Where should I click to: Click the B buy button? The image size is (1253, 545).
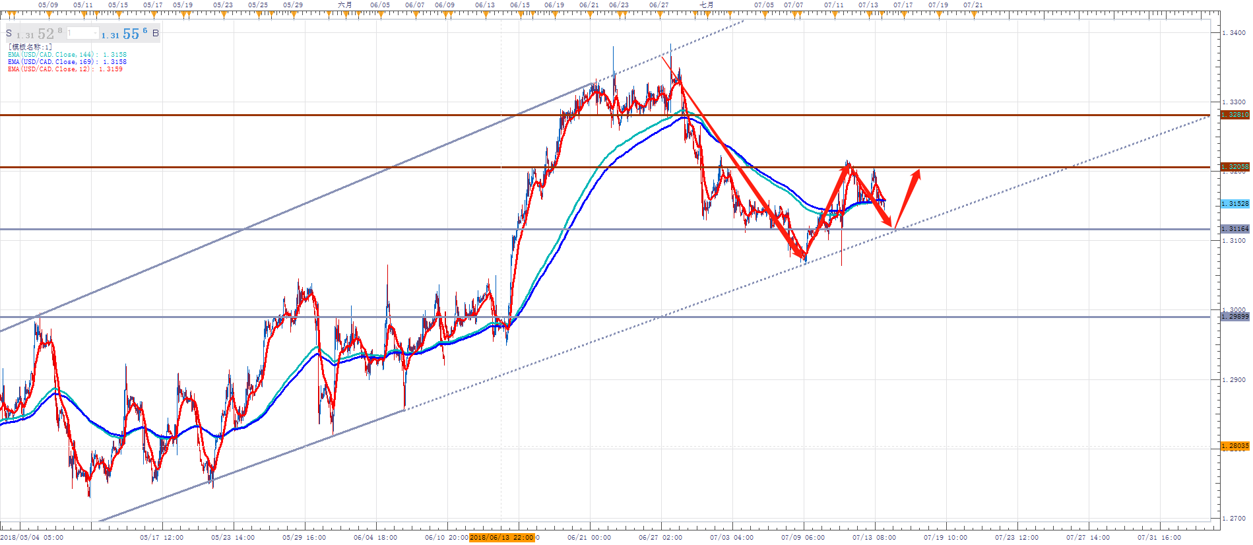click(156, 33)
